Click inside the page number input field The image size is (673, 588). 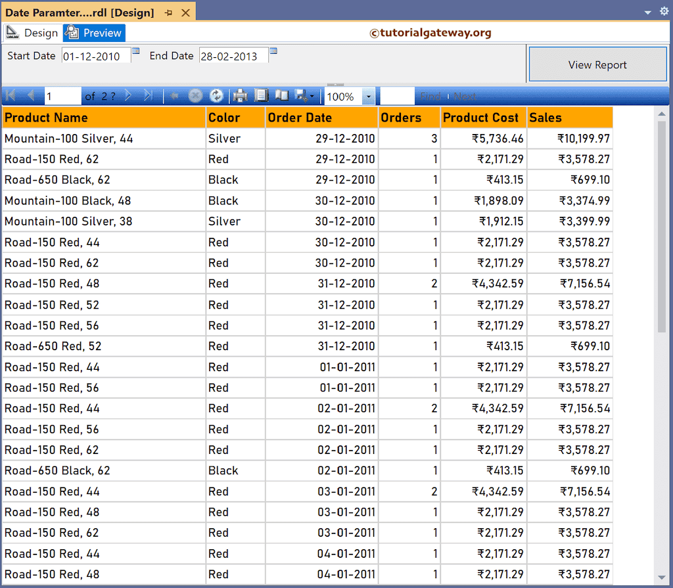tap(62, 96)
